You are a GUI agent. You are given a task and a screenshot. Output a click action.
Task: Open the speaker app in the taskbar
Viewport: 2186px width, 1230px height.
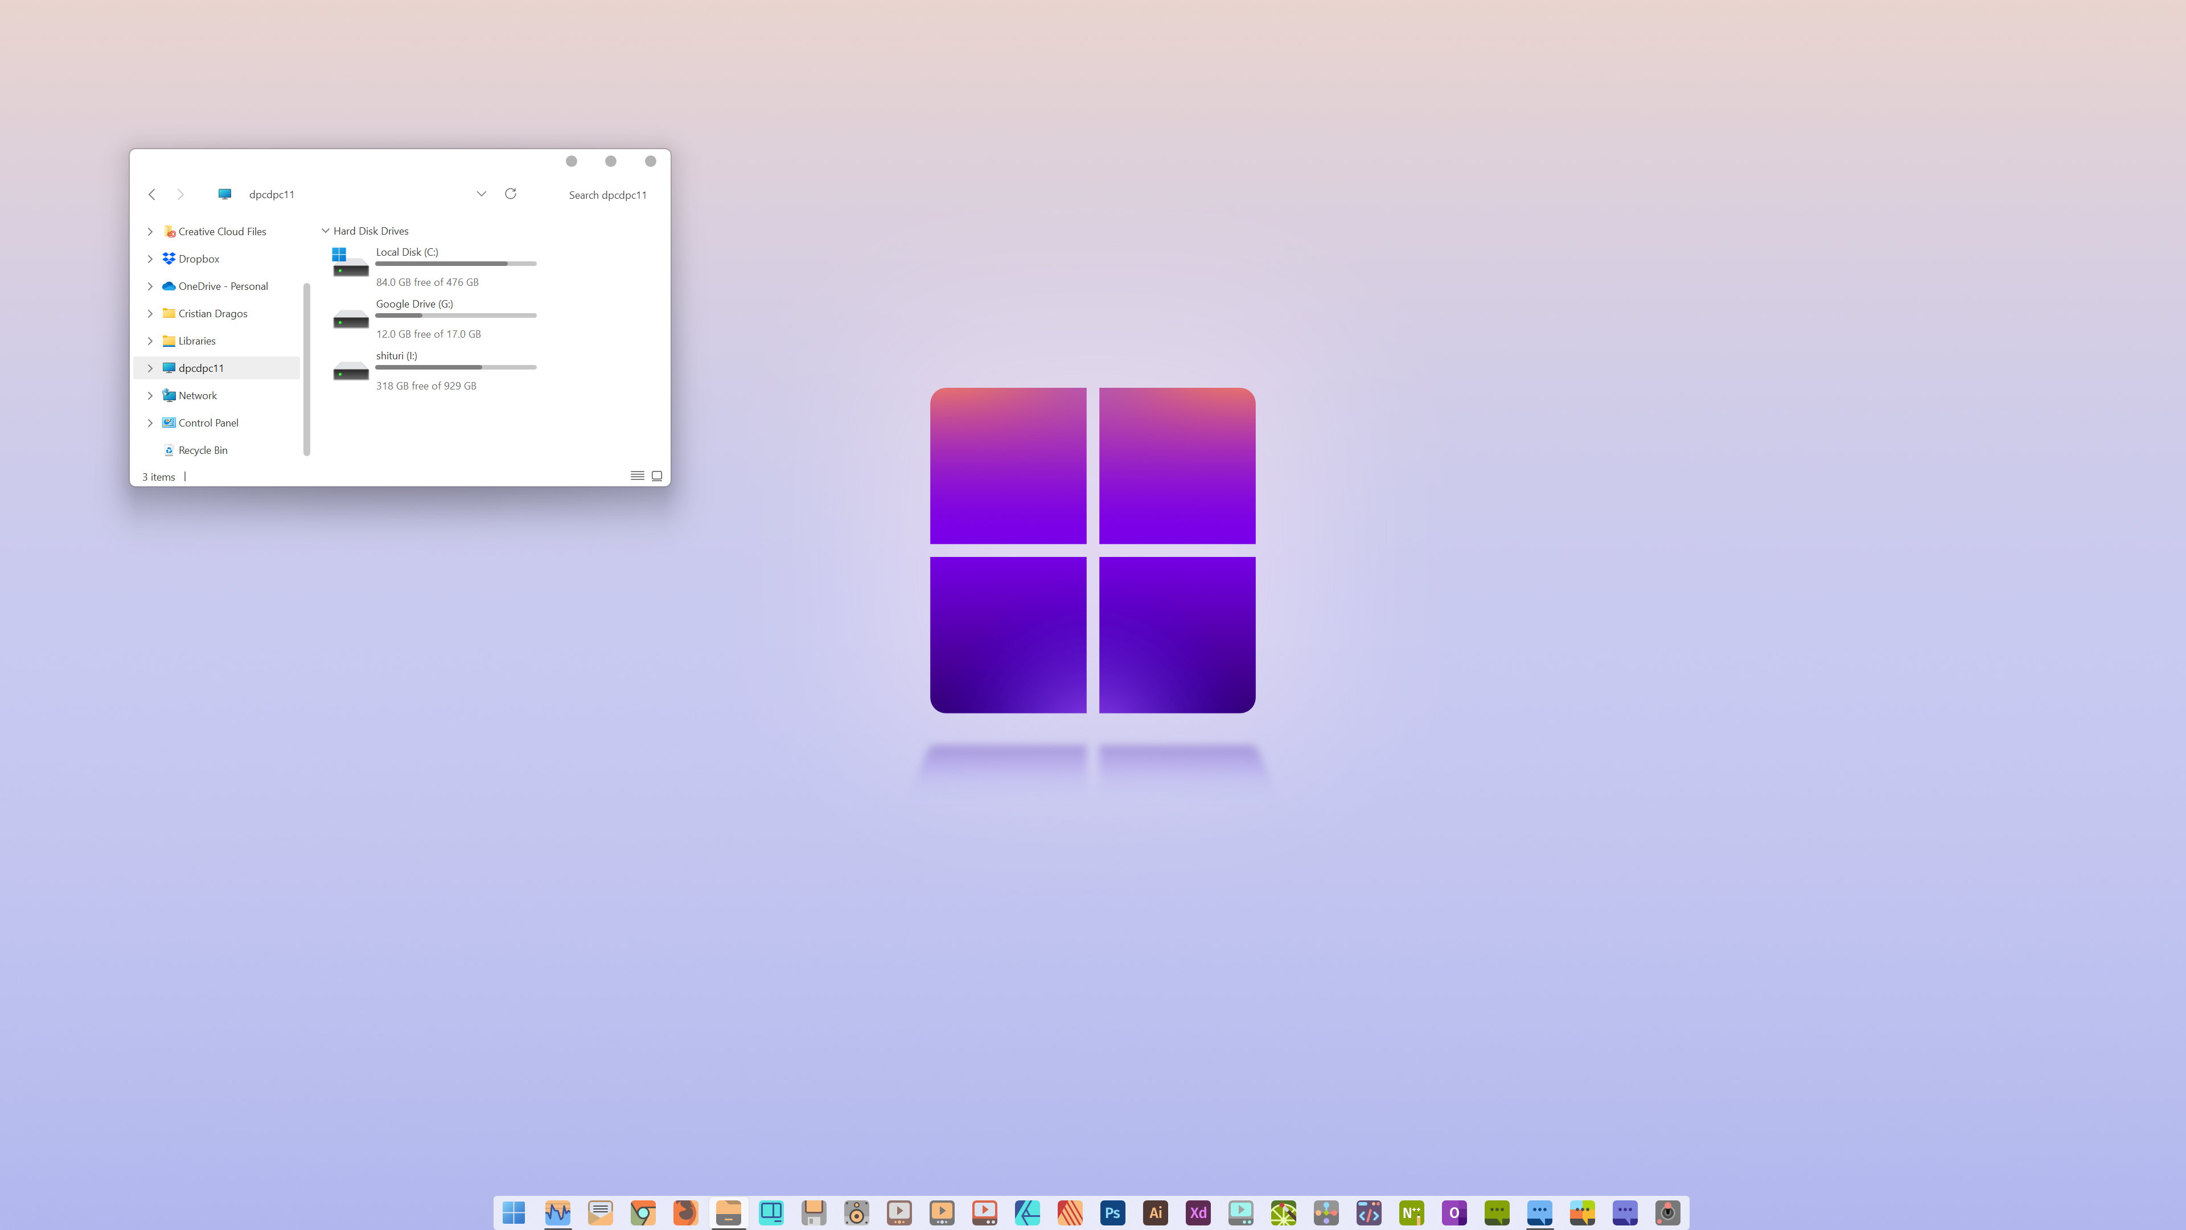click(x=856, y=1212)
